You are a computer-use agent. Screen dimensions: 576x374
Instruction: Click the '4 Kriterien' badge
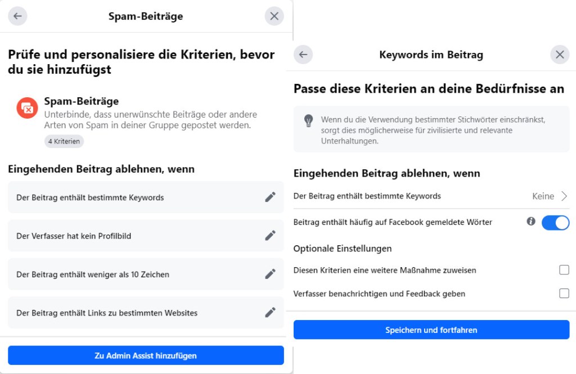[x=64, y=141]
